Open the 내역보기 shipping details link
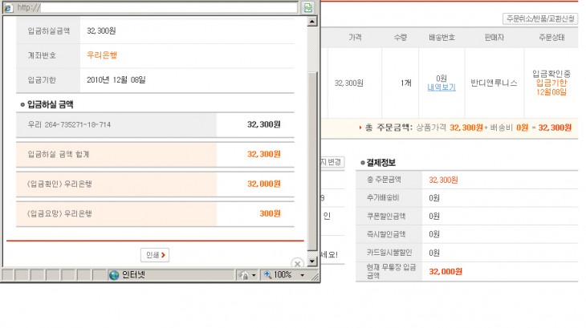 coord(441,87)
